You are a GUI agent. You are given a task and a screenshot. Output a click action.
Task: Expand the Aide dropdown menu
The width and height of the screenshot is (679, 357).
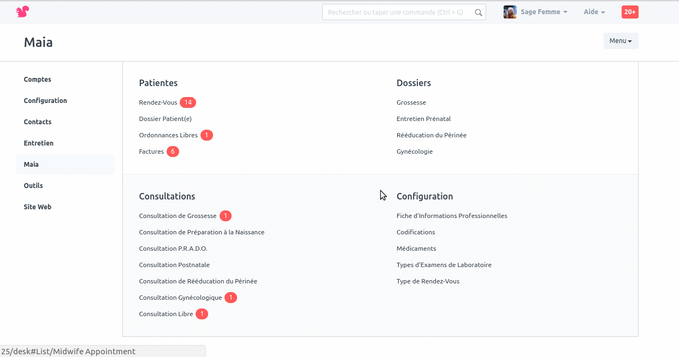594,11
